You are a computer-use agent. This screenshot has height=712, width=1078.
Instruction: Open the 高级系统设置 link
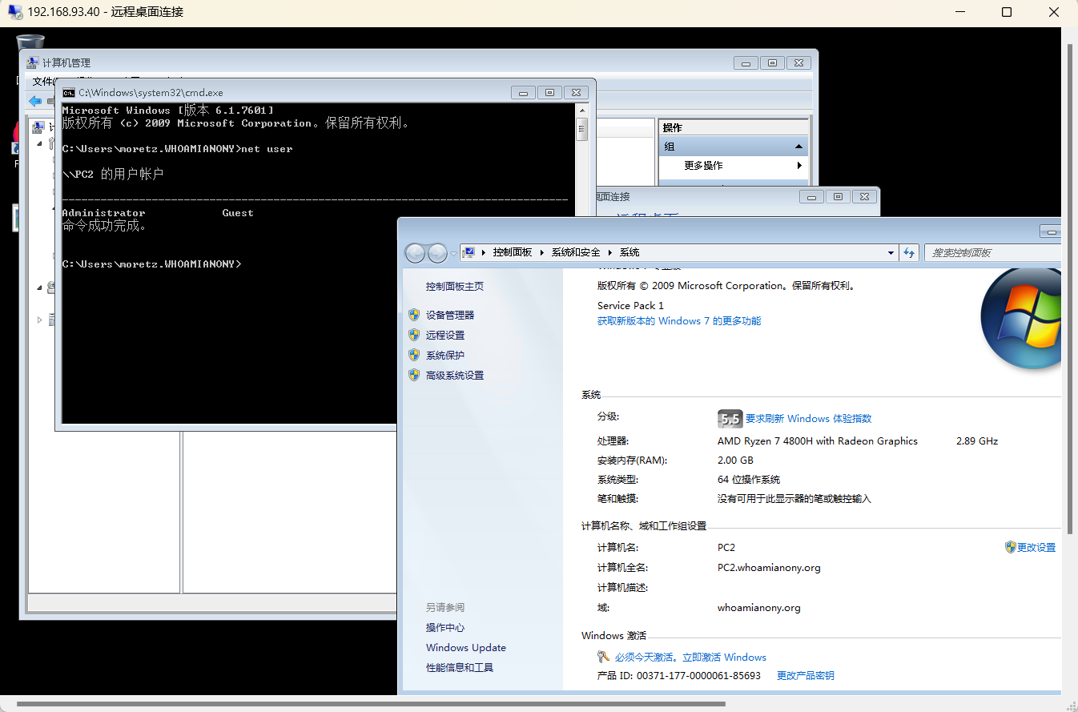[x=455, y=375]
